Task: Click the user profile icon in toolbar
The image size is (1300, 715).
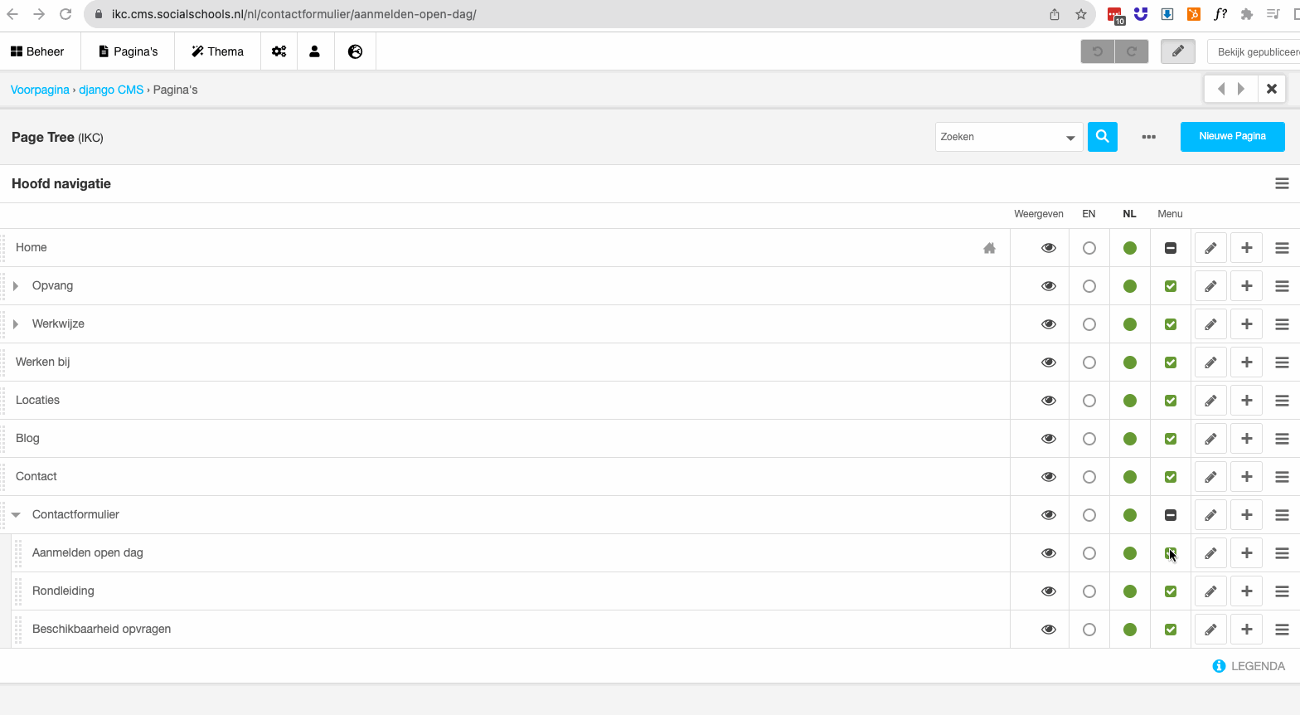Action: [x=314, y=51]
